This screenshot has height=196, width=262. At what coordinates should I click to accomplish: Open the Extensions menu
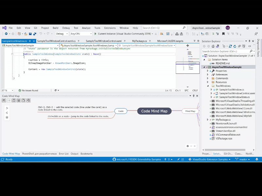click(110, 28)
